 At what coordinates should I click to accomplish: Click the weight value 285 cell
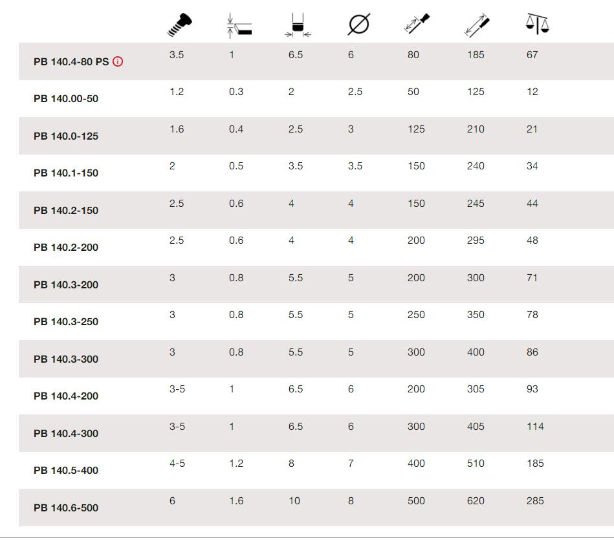(535, 501)
